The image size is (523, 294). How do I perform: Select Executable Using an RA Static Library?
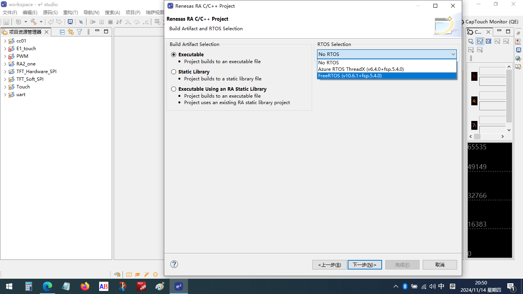(174, 89)
